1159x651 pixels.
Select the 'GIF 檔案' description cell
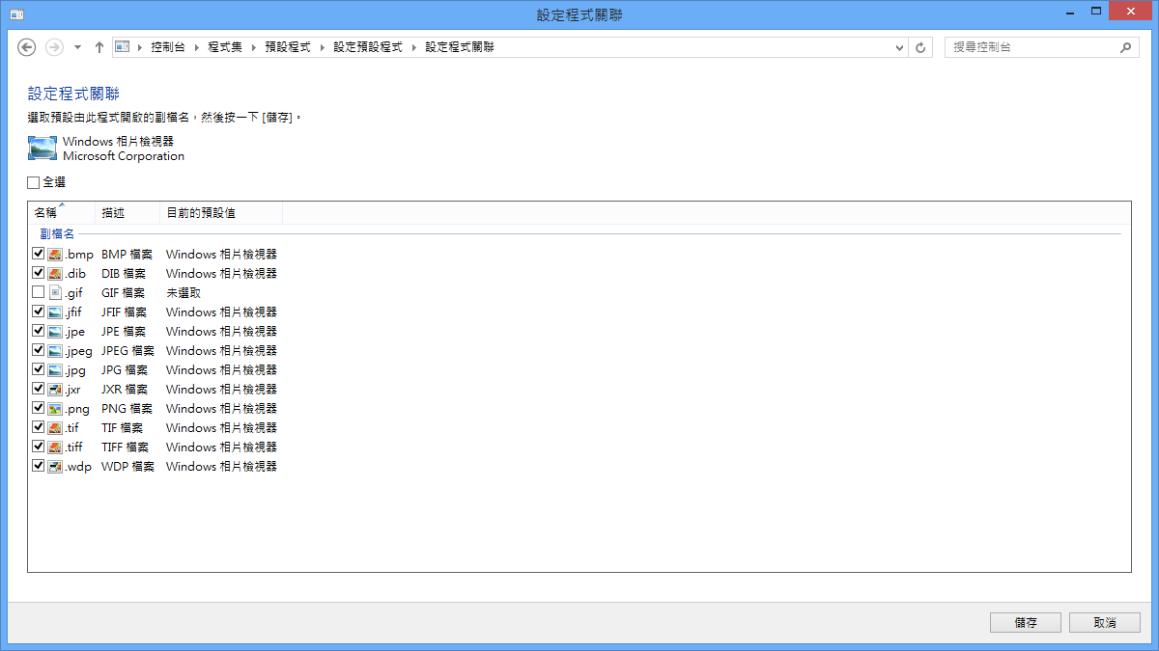124,292
